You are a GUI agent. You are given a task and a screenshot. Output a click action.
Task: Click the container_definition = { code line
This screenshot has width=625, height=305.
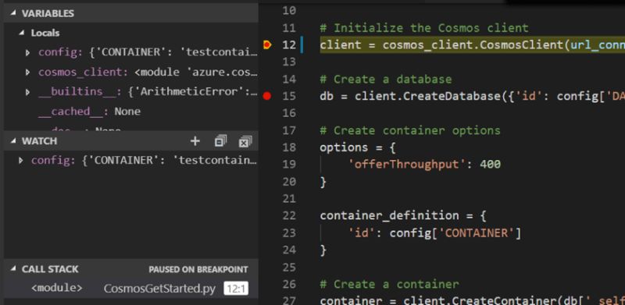pos(403,215)
